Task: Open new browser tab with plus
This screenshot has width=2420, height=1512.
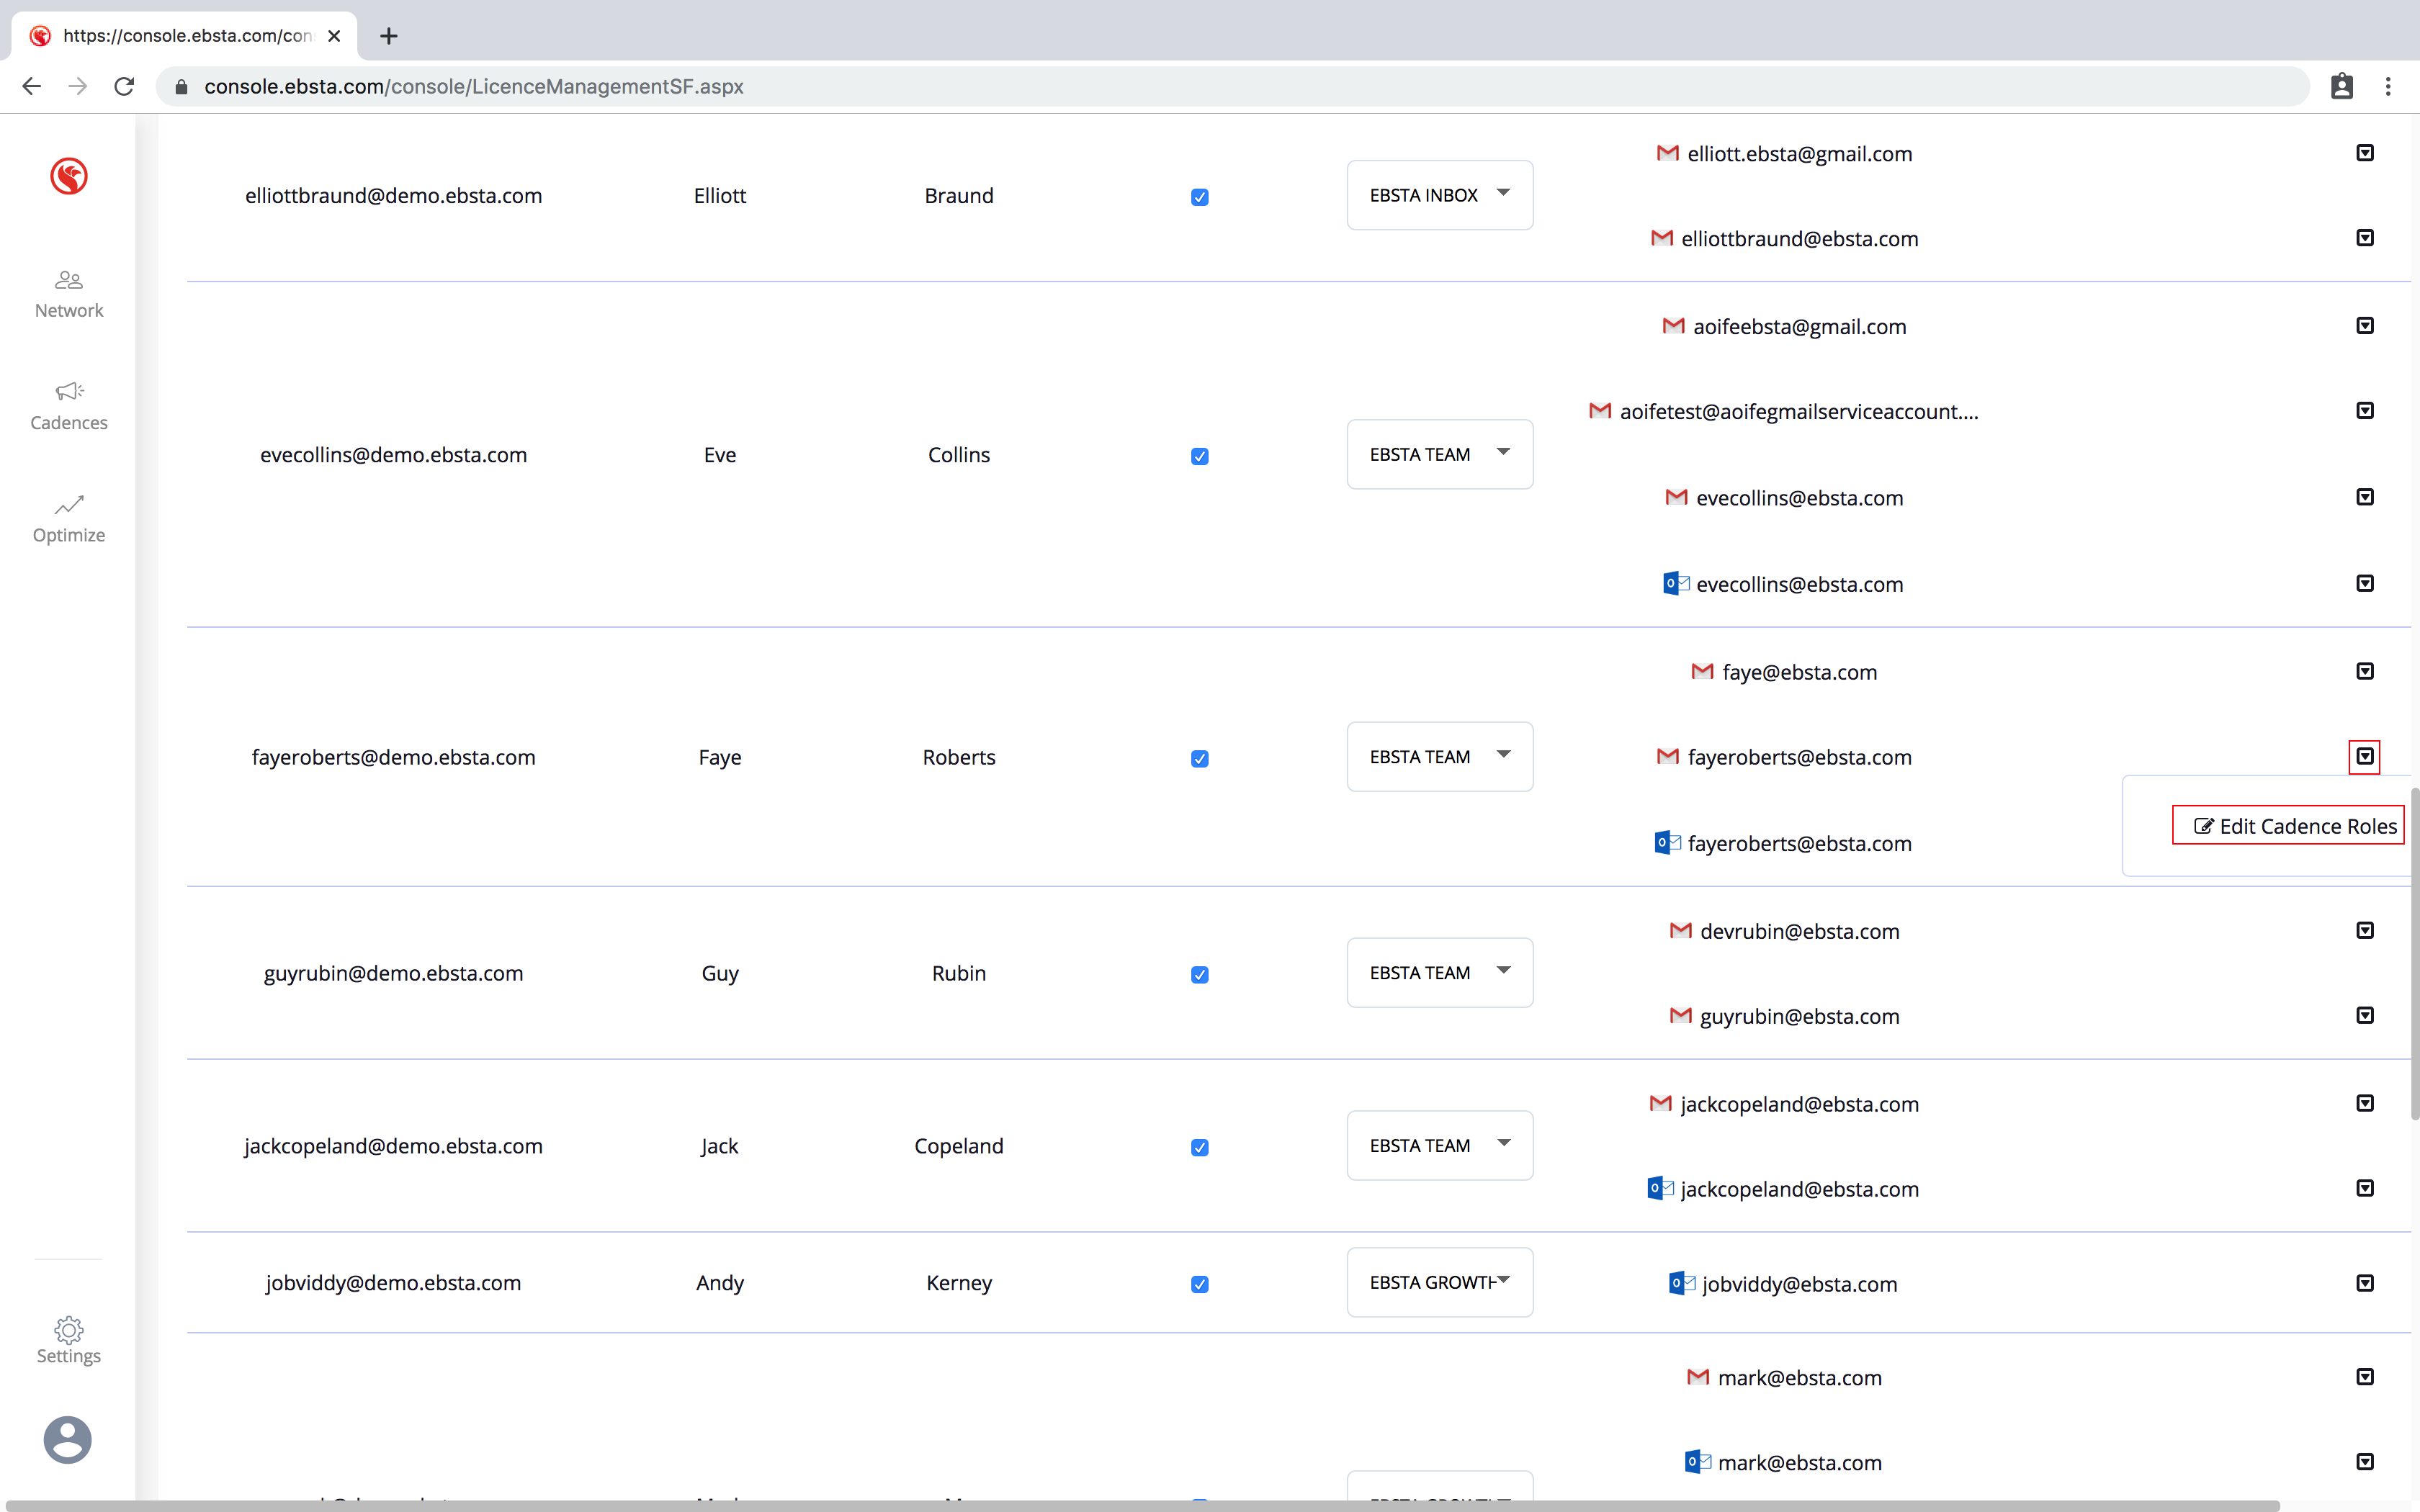Action: 389,36
